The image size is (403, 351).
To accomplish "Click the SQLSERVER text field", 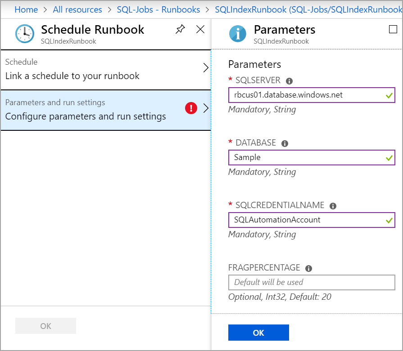I will click(306, 95).
